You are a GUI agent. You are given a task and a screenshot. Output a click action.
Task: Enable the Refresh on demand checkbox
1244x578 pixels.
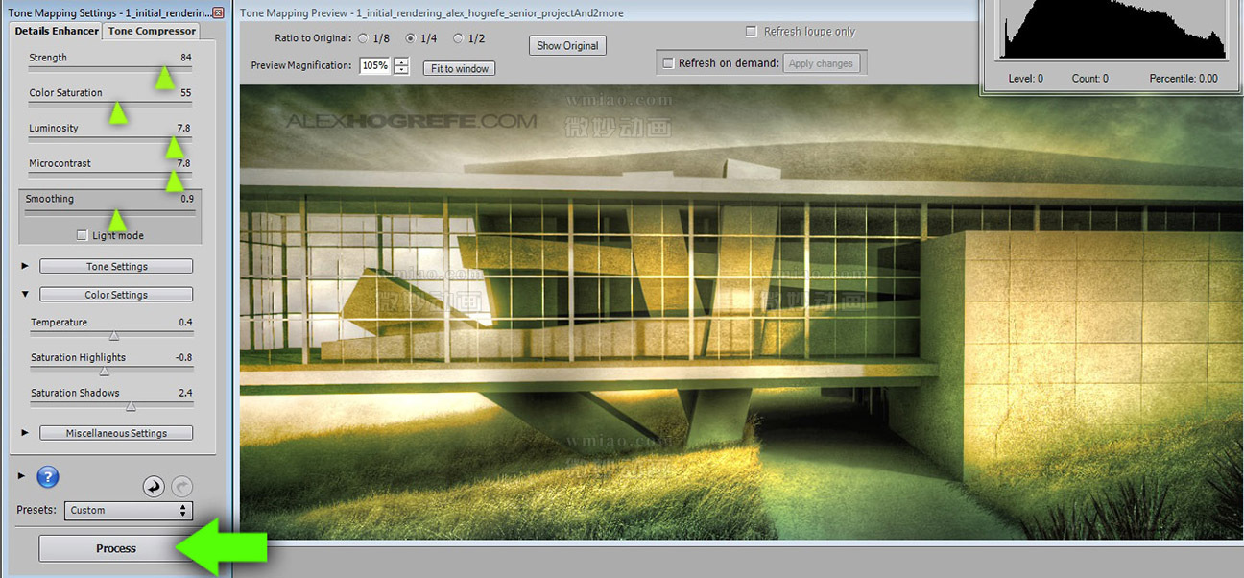[x=668, y=63]
